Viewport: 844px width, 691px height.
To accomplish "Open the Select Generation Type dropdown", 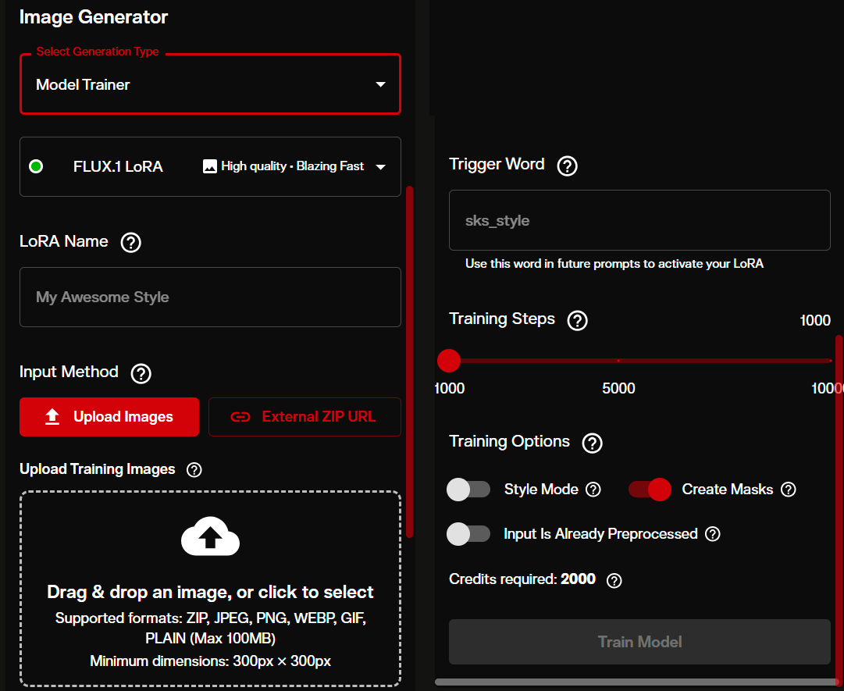I will click(210, 84).
